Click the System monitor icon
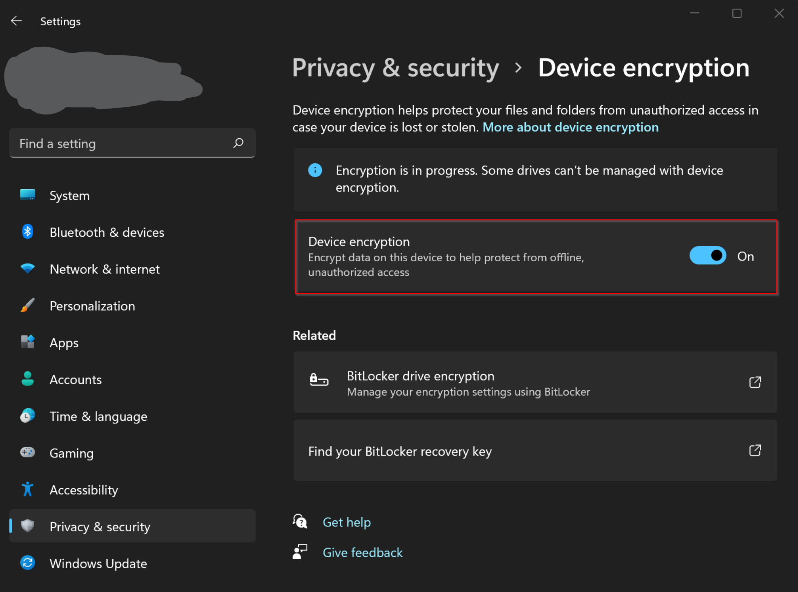This screenshot has height=592, width=798. point(28,195)
